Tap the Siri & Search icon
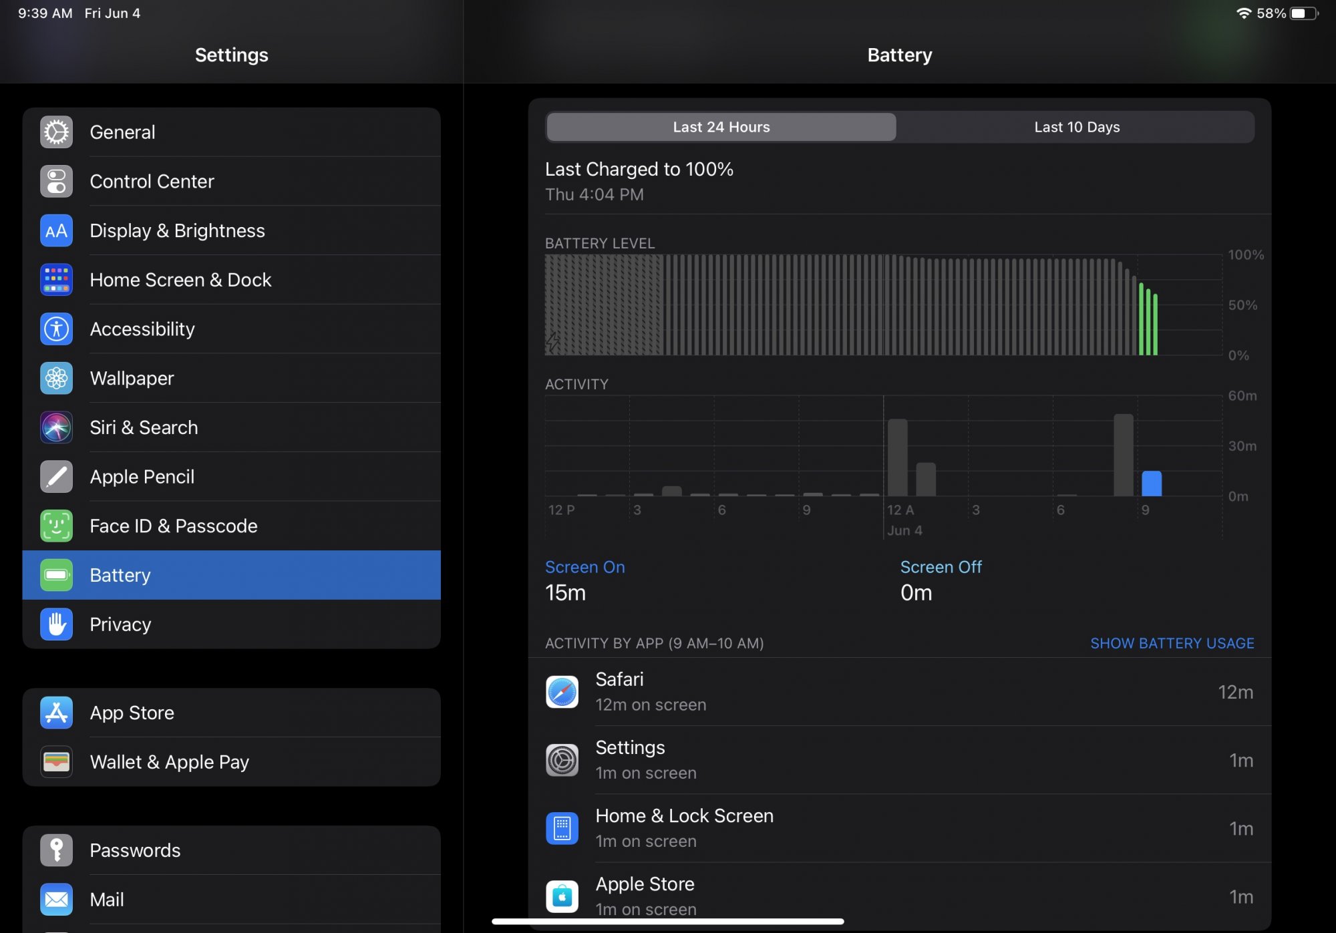The height and width of the screenshot is (933, 1336). pos(56,427)
